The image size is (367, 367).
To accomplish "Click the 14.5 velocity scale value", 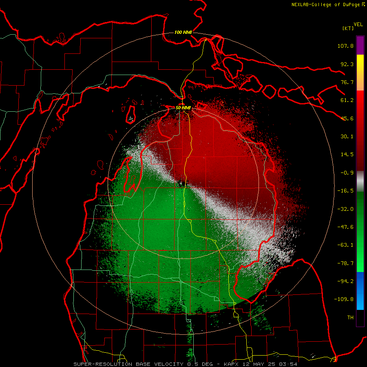I will [x=347, y=155].
